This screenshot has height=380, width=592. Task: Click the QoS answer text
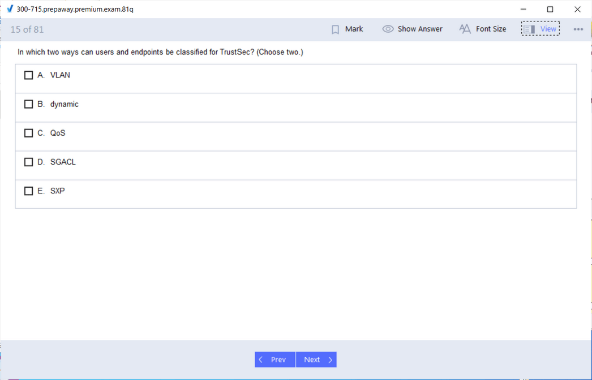58,133
